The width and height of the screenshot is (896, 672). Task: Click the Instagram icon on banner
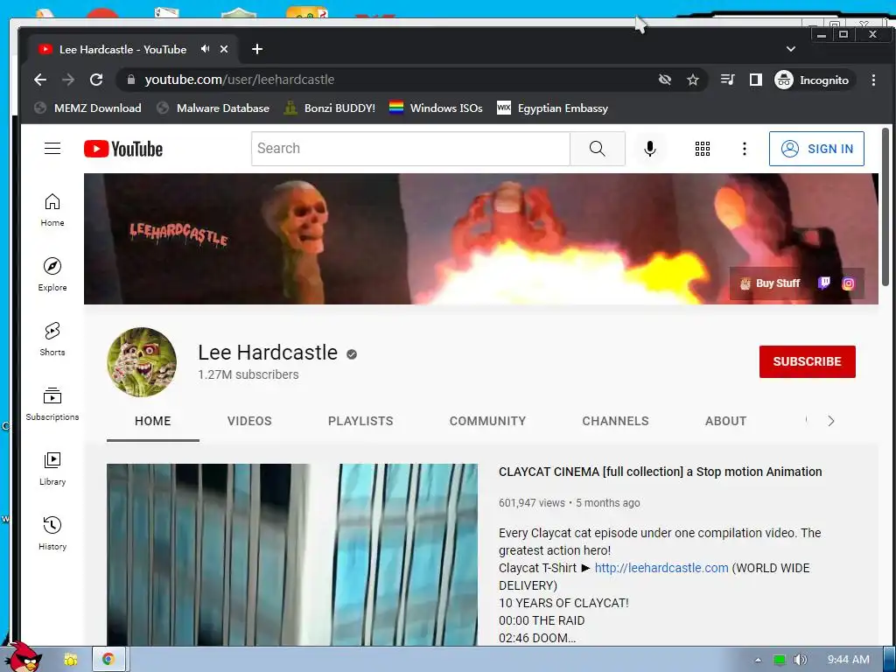click(849, 283)
